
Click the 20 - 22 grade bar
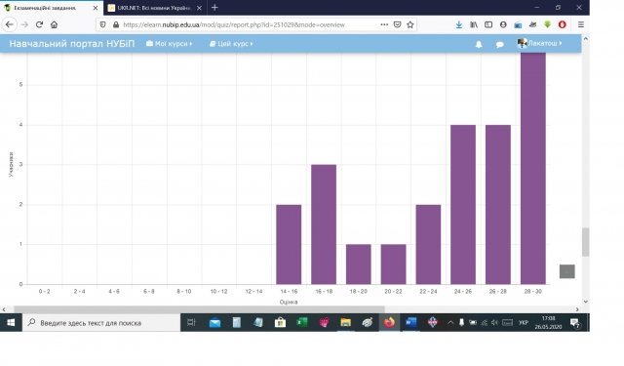pyautogui.click(x=393, y=264)
